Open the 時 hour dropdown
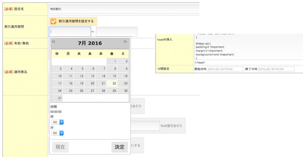This screenshot has width=303, height=157. (58, 122)
